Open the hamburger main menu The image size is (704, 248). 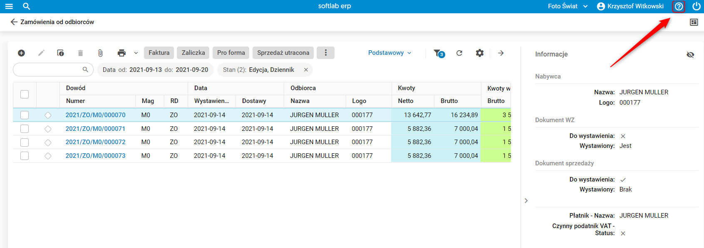tap(9, 6)
